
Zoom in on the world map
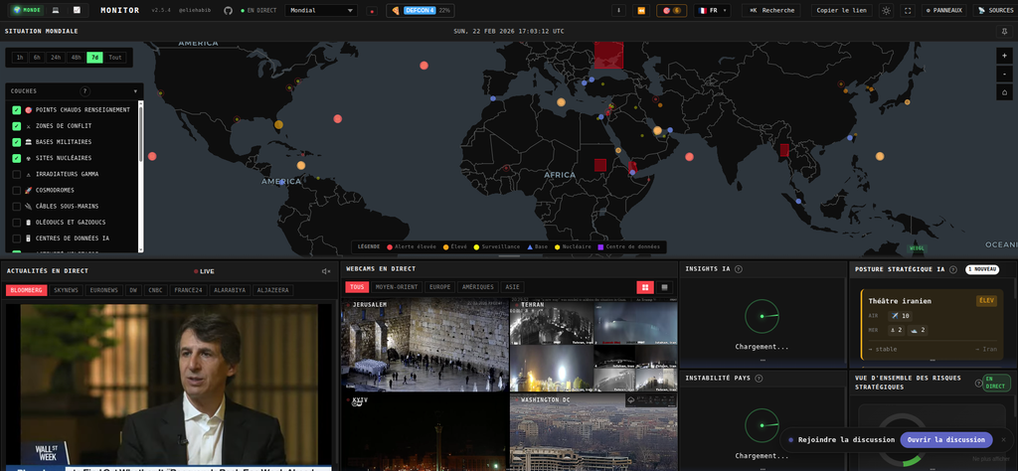click(1004, 56)
